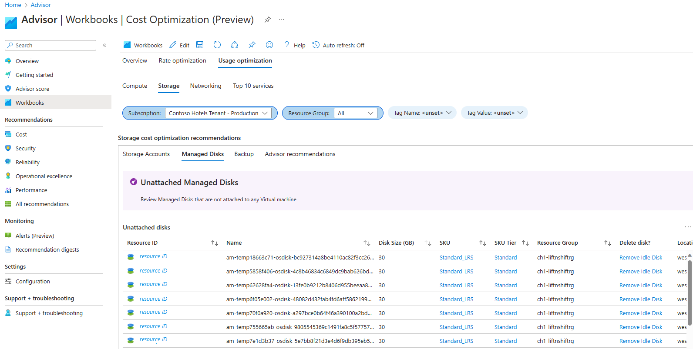The image size is (693, 349).
Task: Sort by the Disk Size (GB) column
Action: (x=428, y=243)
